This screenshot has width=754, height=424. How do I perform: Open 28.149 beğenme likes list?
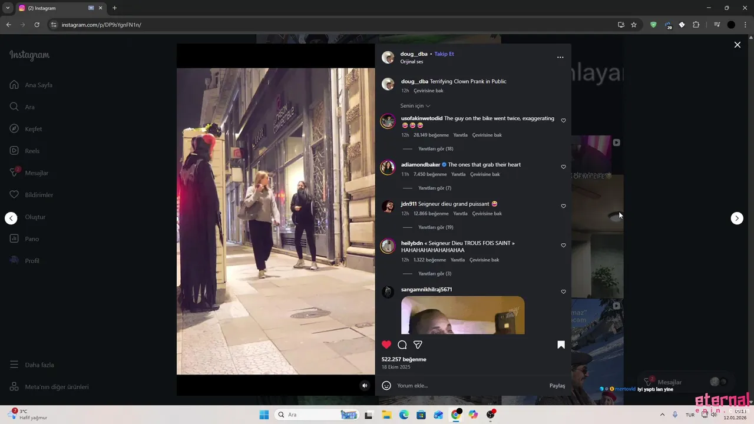[431, 135]
